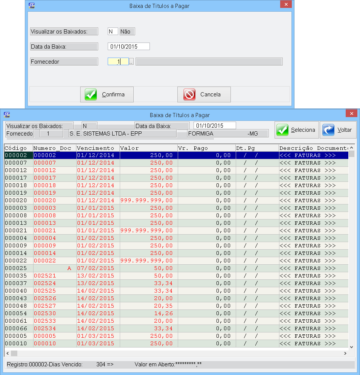Click Data da Baixa field in lower window
This screenshot has width=360, height=375.
click(214, 125)
